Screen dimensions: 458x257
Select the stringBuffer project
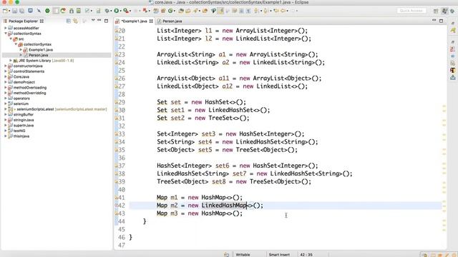point(24,114)
